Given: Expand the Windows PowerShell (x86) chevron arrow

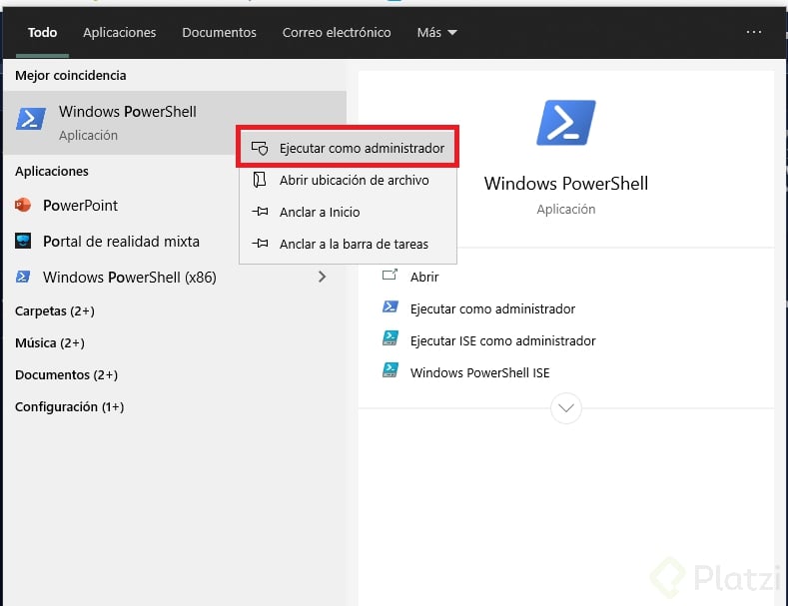Looking at the screenshot, I should 322,277.
